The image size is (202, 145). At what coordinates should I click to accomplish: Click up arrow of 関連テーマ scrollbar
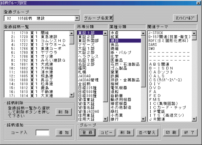194,33
